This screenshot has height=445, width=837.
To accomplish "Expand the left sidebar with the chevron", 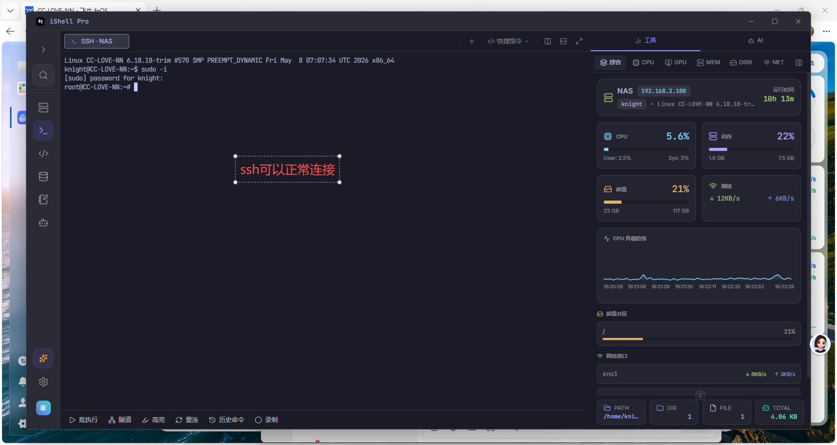I will click(43, 50).
